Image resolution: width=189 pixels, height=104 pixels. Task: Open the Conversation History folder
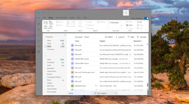[54, 77]
